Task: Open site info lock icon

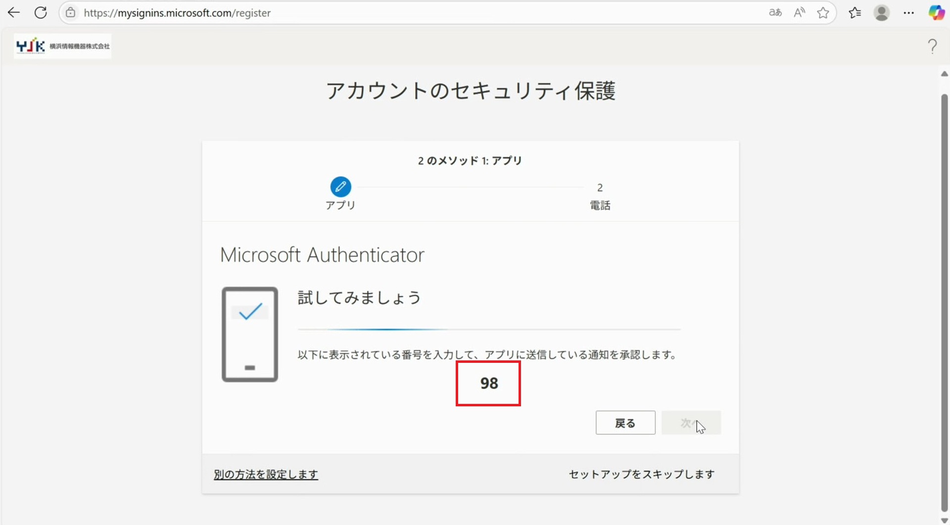Action: (71, 13)
